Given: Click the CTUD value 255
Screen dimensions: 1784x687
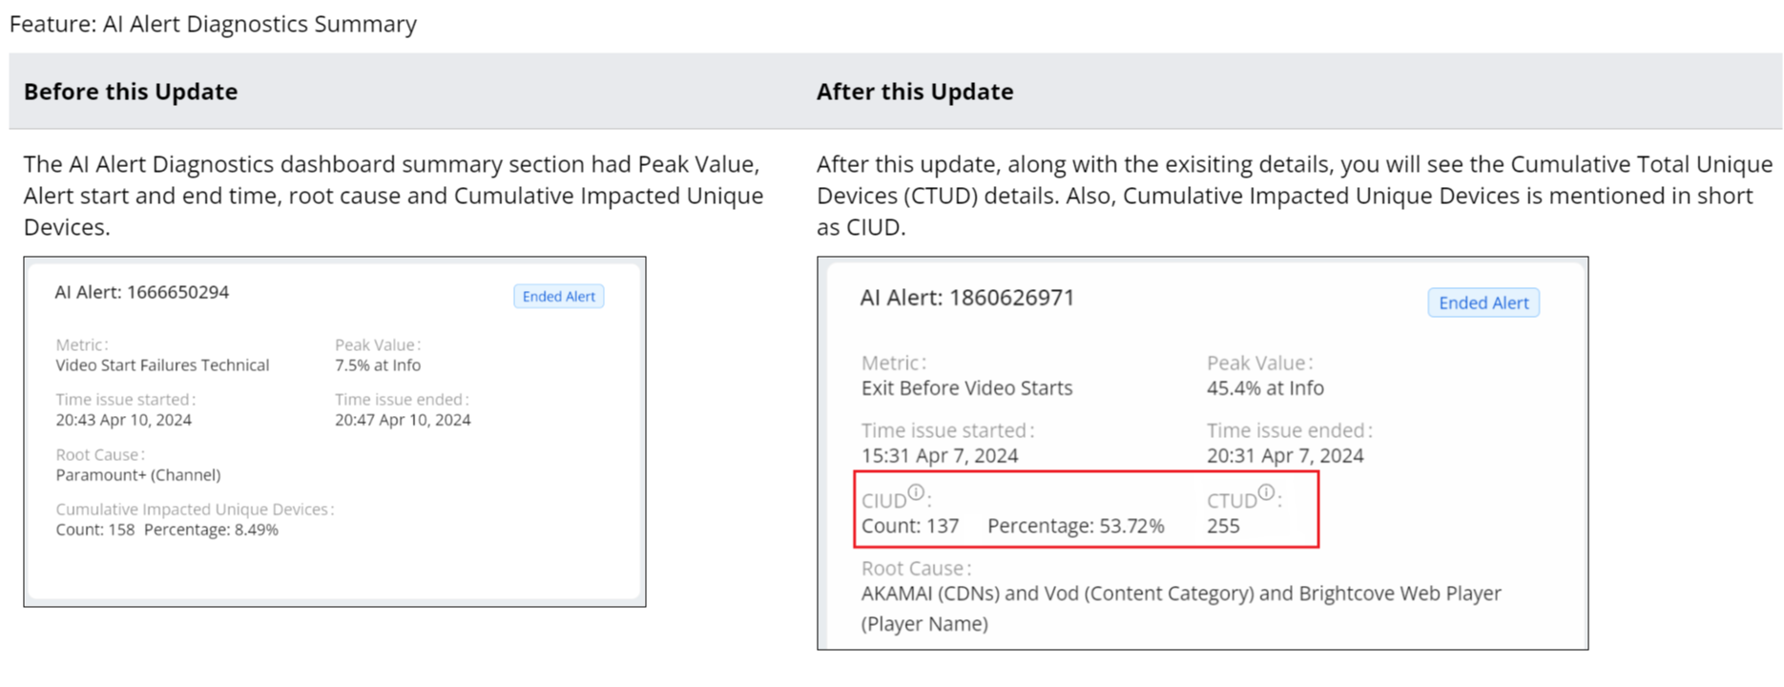Looking at the screenshot, I should [1223, 527].
